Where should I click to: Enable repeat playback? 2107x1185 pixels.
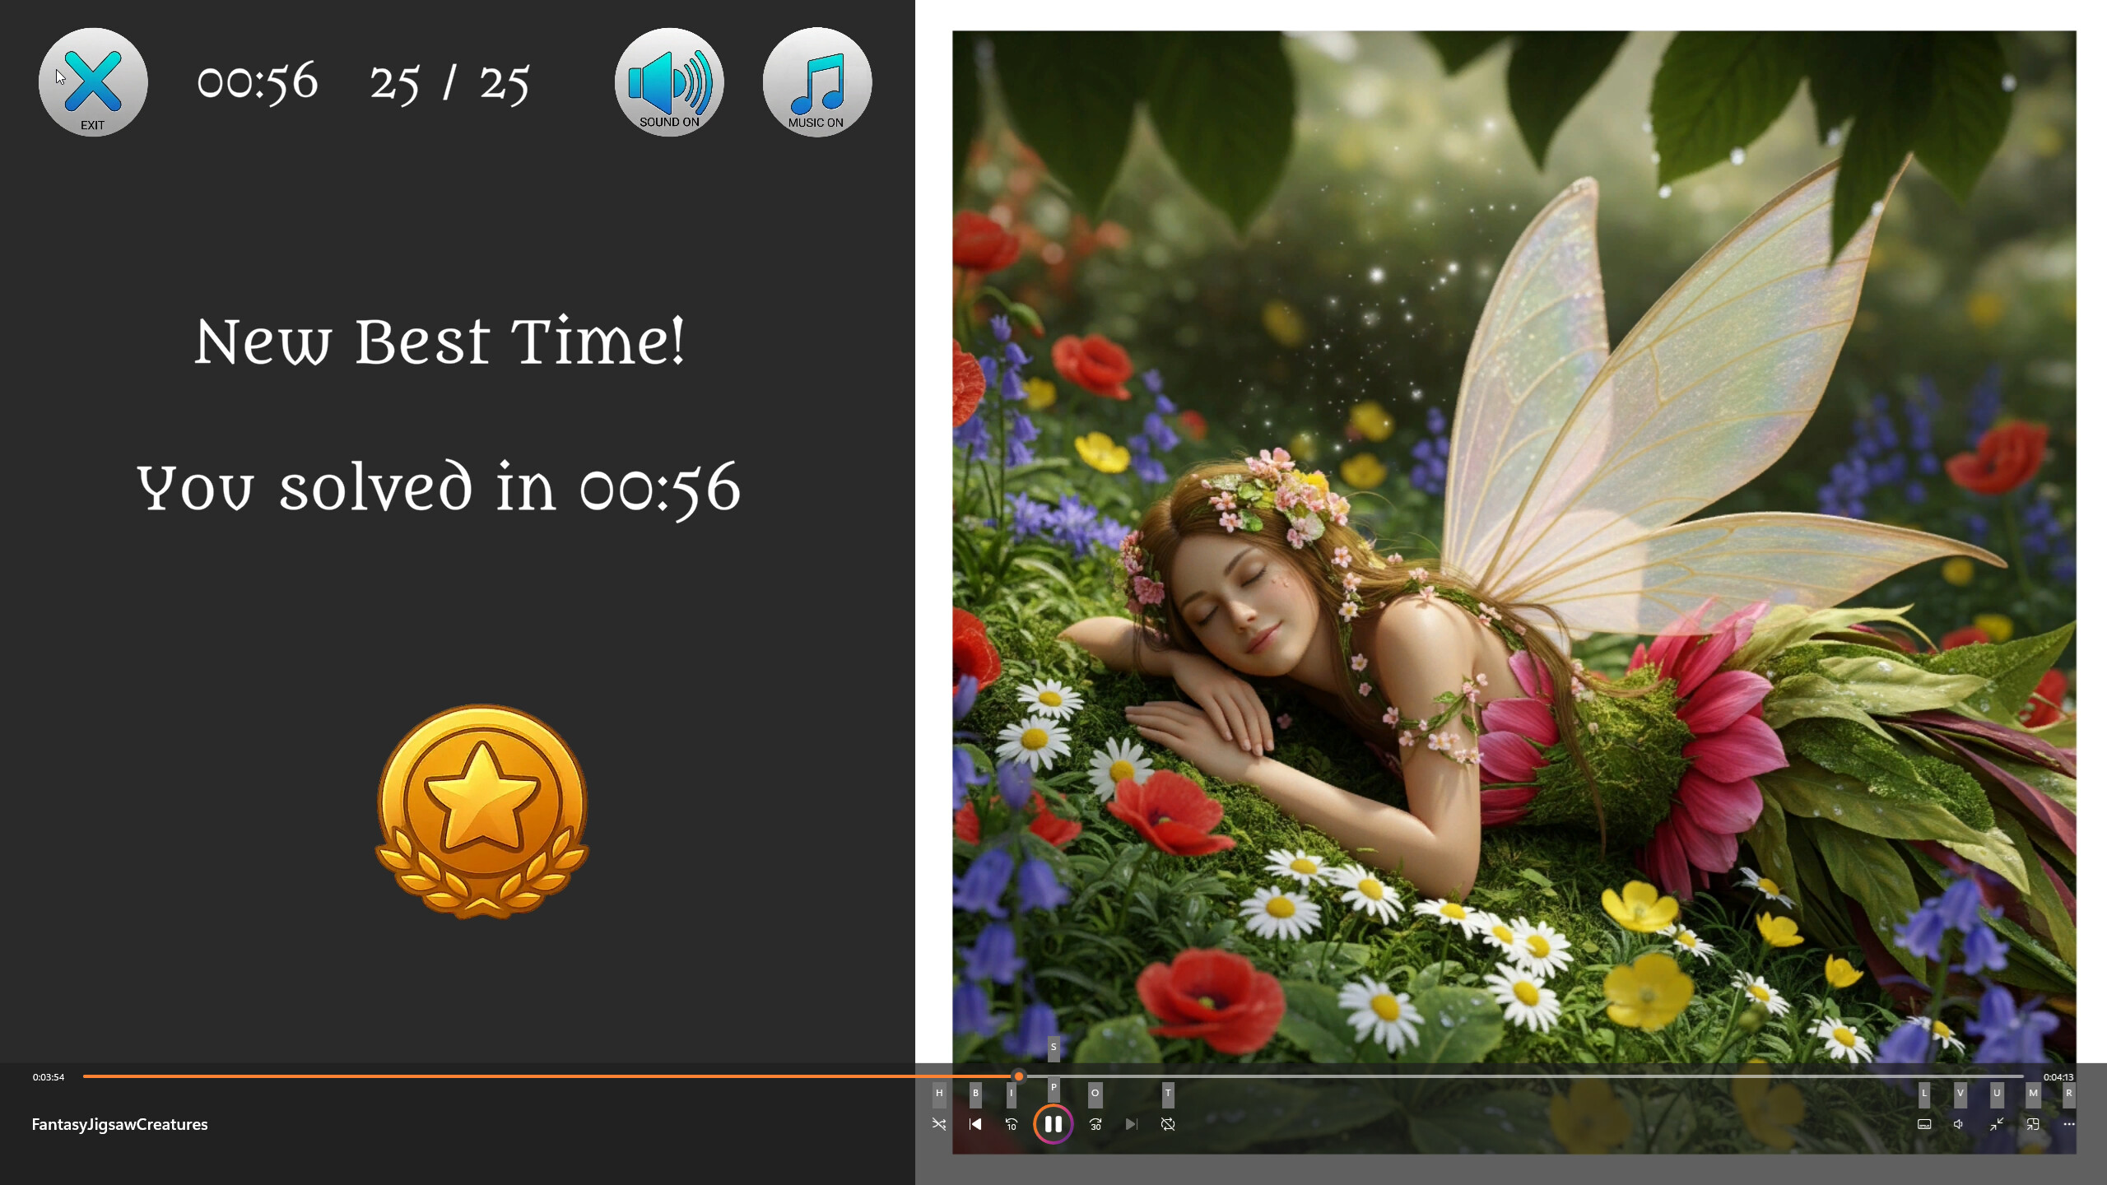click(x=1167, y=1124)
